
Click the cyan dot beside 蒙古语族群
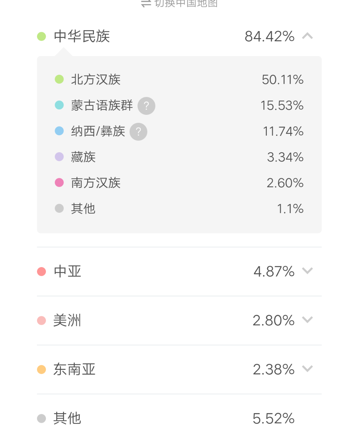point(59,105)
